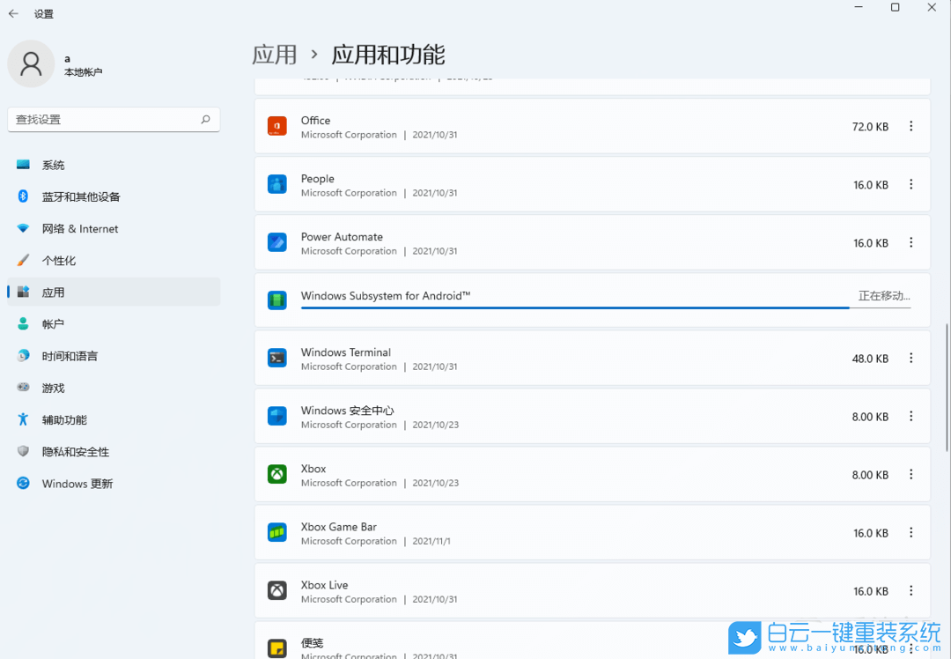Click the Office app icon
Image resolution: width=951 pixels, height=659 pixels.
[277, 126]
